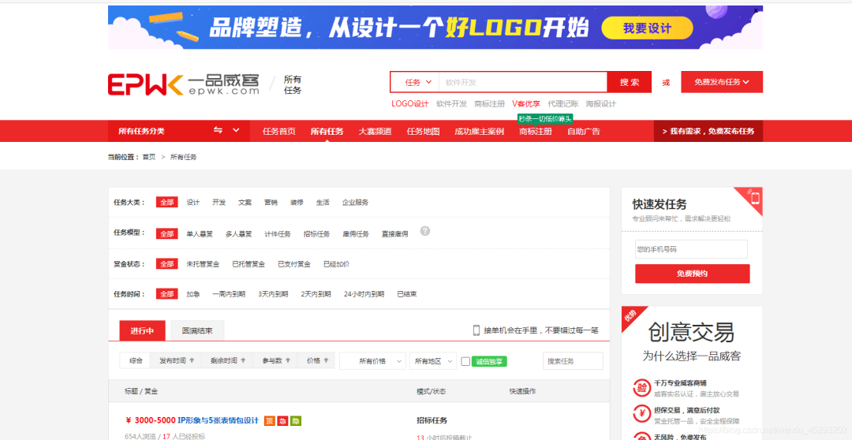Filter 任务模型 by 招标任务
Viewport: 852px width, 440px height.
317,233
